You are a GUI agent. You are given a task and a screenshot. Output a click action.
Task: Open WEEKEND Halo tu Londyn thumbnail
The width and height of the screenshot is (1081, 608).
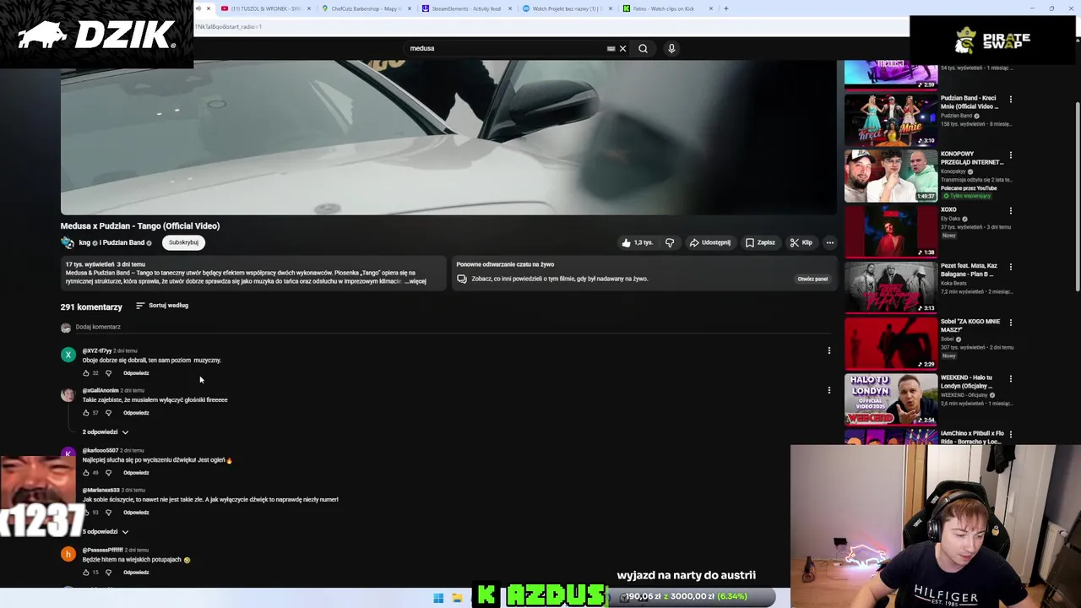coord(891,399)
